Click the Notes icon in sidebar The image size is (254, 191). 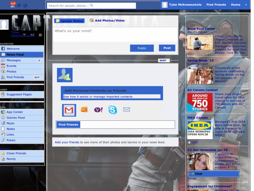3,129
